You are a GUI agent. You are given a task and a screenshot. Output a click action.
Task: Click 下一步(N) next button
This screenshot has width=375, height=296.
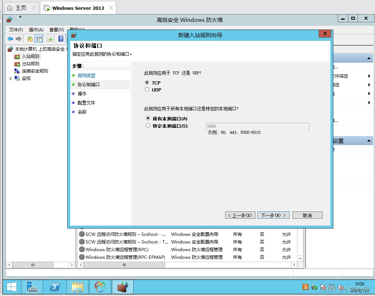(273, 215)
